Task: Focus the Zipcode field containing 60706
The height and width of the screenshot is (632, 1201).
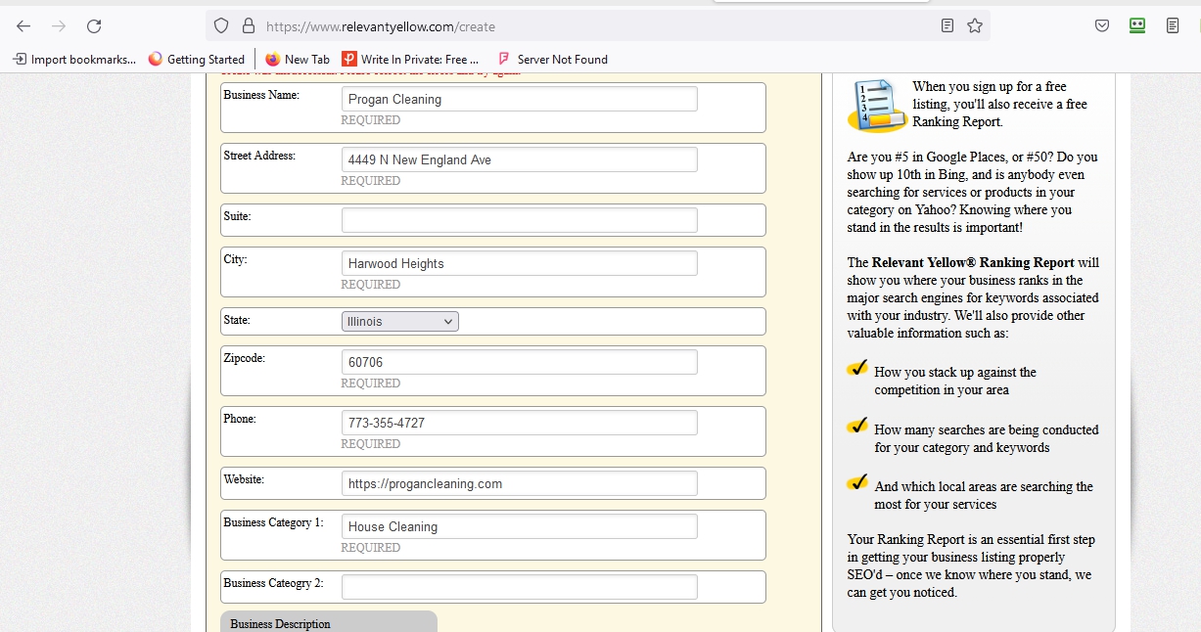Action: 519,362
